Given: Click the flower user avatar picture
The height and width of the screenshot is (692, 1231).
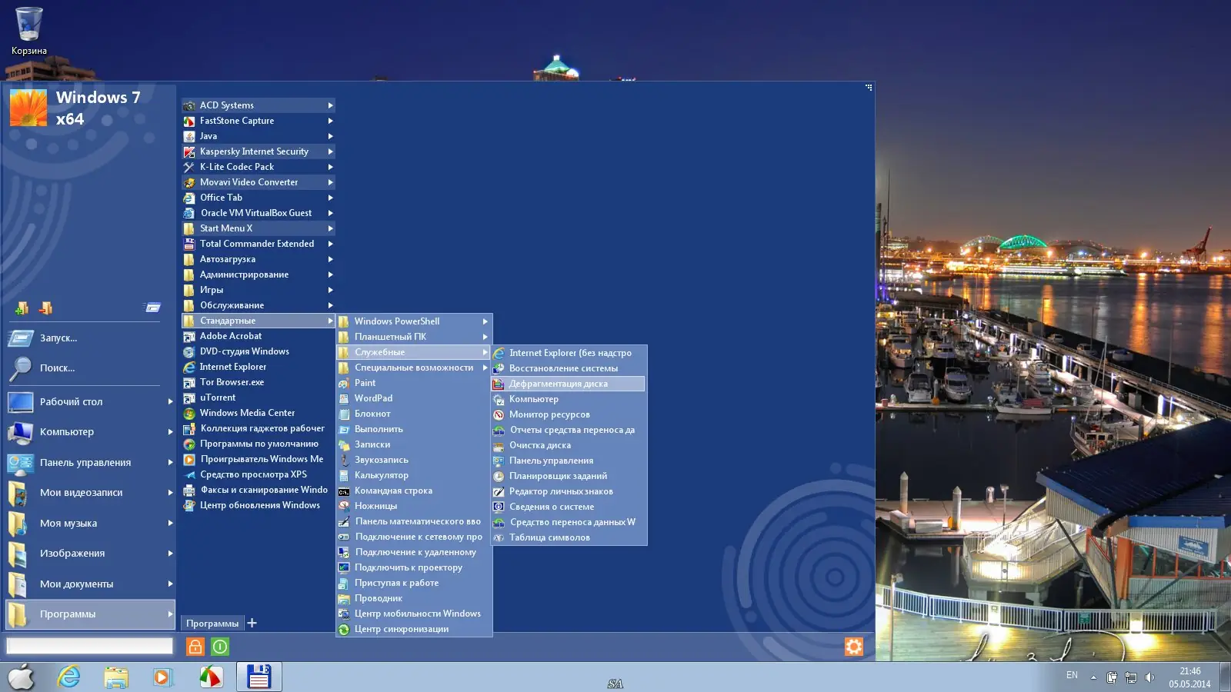Looking at the screenshot, I should 28,108.
